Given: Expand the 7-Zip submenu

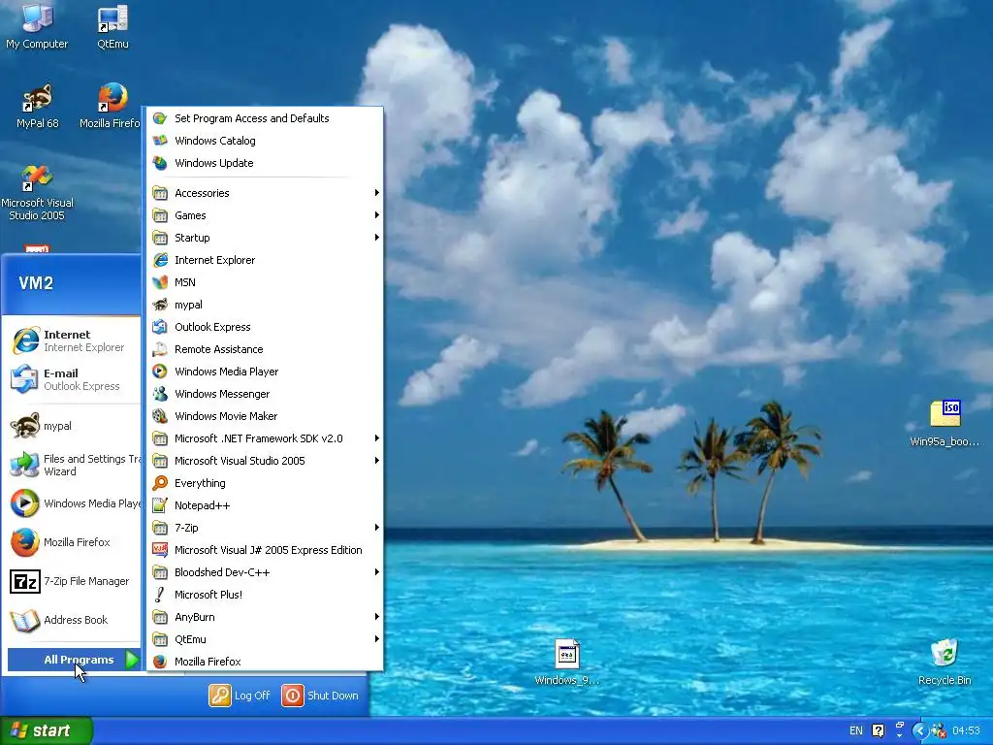Looking at the screenshot, I should pos(265,528).
